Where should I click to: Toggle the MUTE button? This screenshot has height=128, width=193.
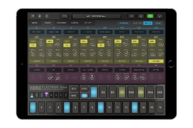click(74, 95)
